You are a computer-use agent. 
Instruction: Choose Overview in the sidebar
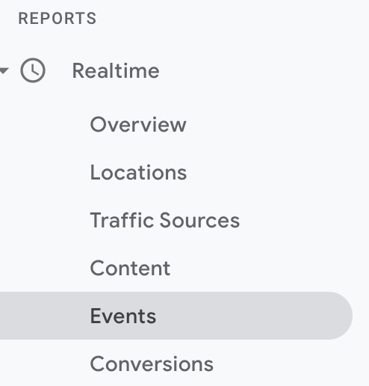click(x=138, y=124)
